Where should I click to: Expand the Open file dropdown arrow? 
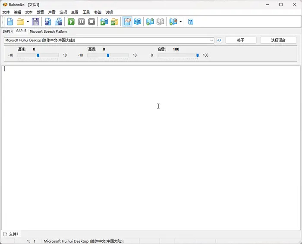point(28,22)
